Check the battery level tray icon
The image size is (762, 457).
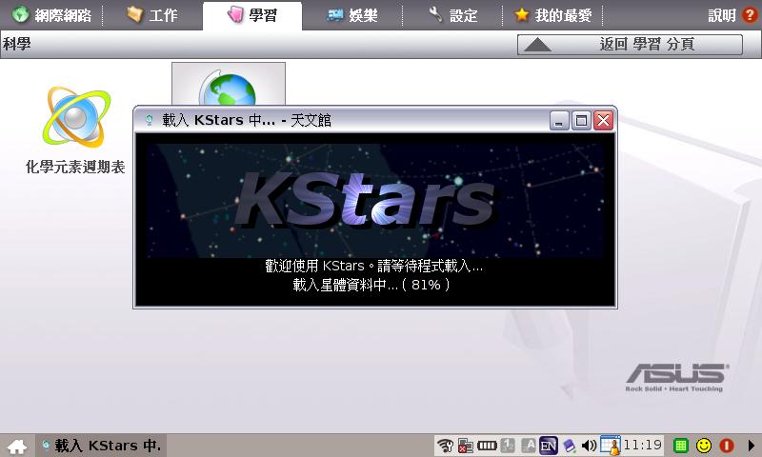coord(487,446)
